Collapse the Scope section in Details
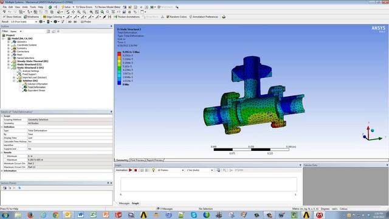This screenshot has width=389, height=219. [2, 116]
